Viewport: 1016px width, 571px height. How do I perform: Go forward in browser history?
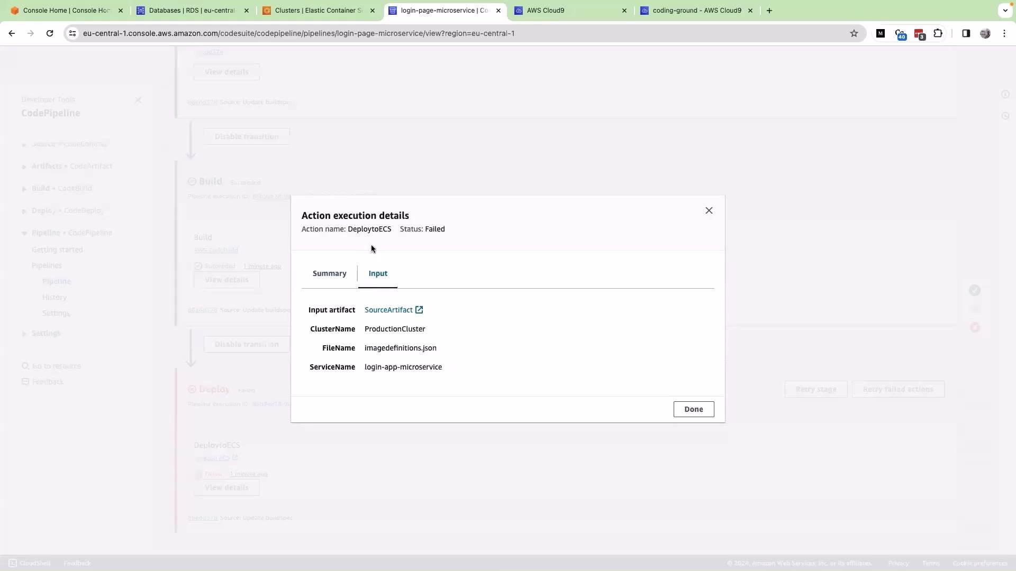point(31,33)
